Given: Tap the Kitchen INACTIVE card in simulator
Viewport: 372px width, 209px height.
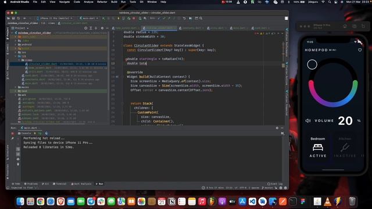Looking at the screenshot, I should [345, 147].
